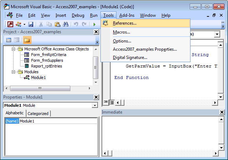The image size is (228, 160).
Task: Click the View Object icon in Project pane
Action: tap(17, 40)
